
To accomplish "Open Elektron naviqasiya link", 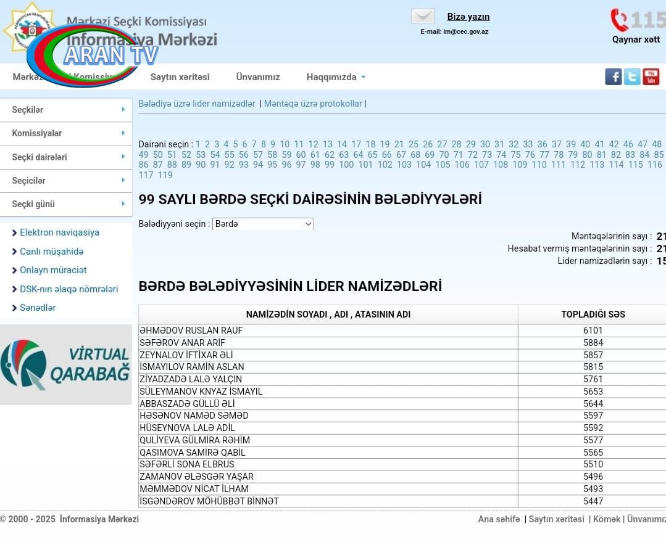I will [59, 232].
